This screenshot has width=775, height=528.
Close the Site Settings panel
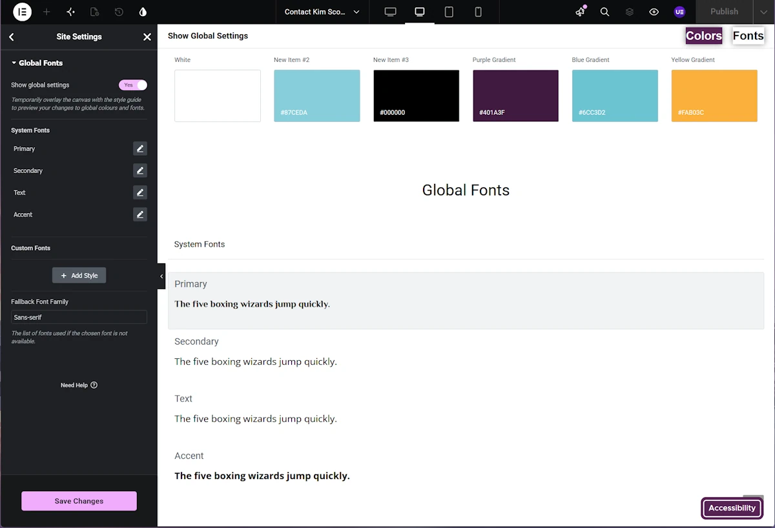(x=147, y=37)
